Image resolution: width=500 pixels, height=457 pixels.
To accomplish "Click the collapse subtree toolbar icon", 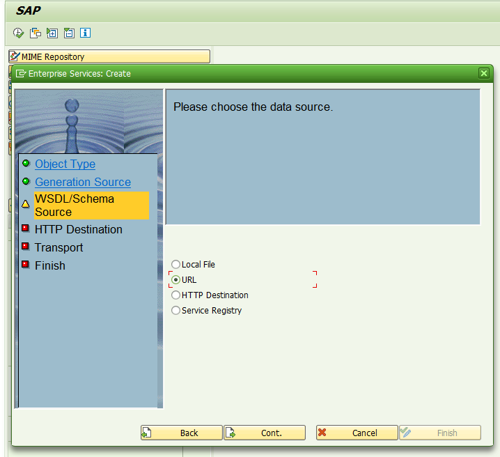I will click(69, 33).
